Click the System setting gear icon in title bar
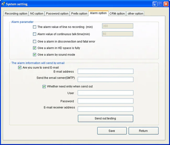The image size is (170, 145). coord(3,4)
